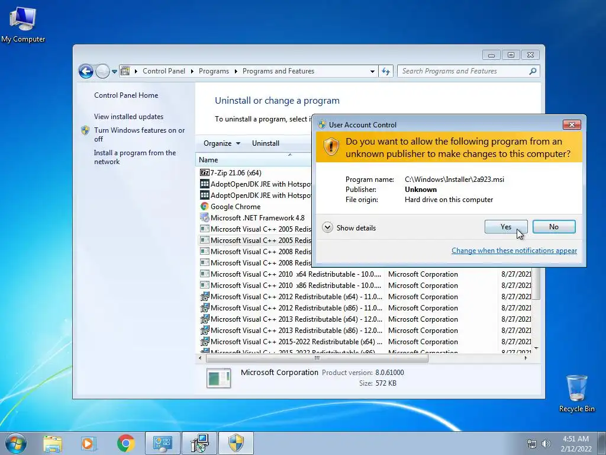Open recent pages dropdown arrow
Screen dimensions: 606x455
pos(114,71)
